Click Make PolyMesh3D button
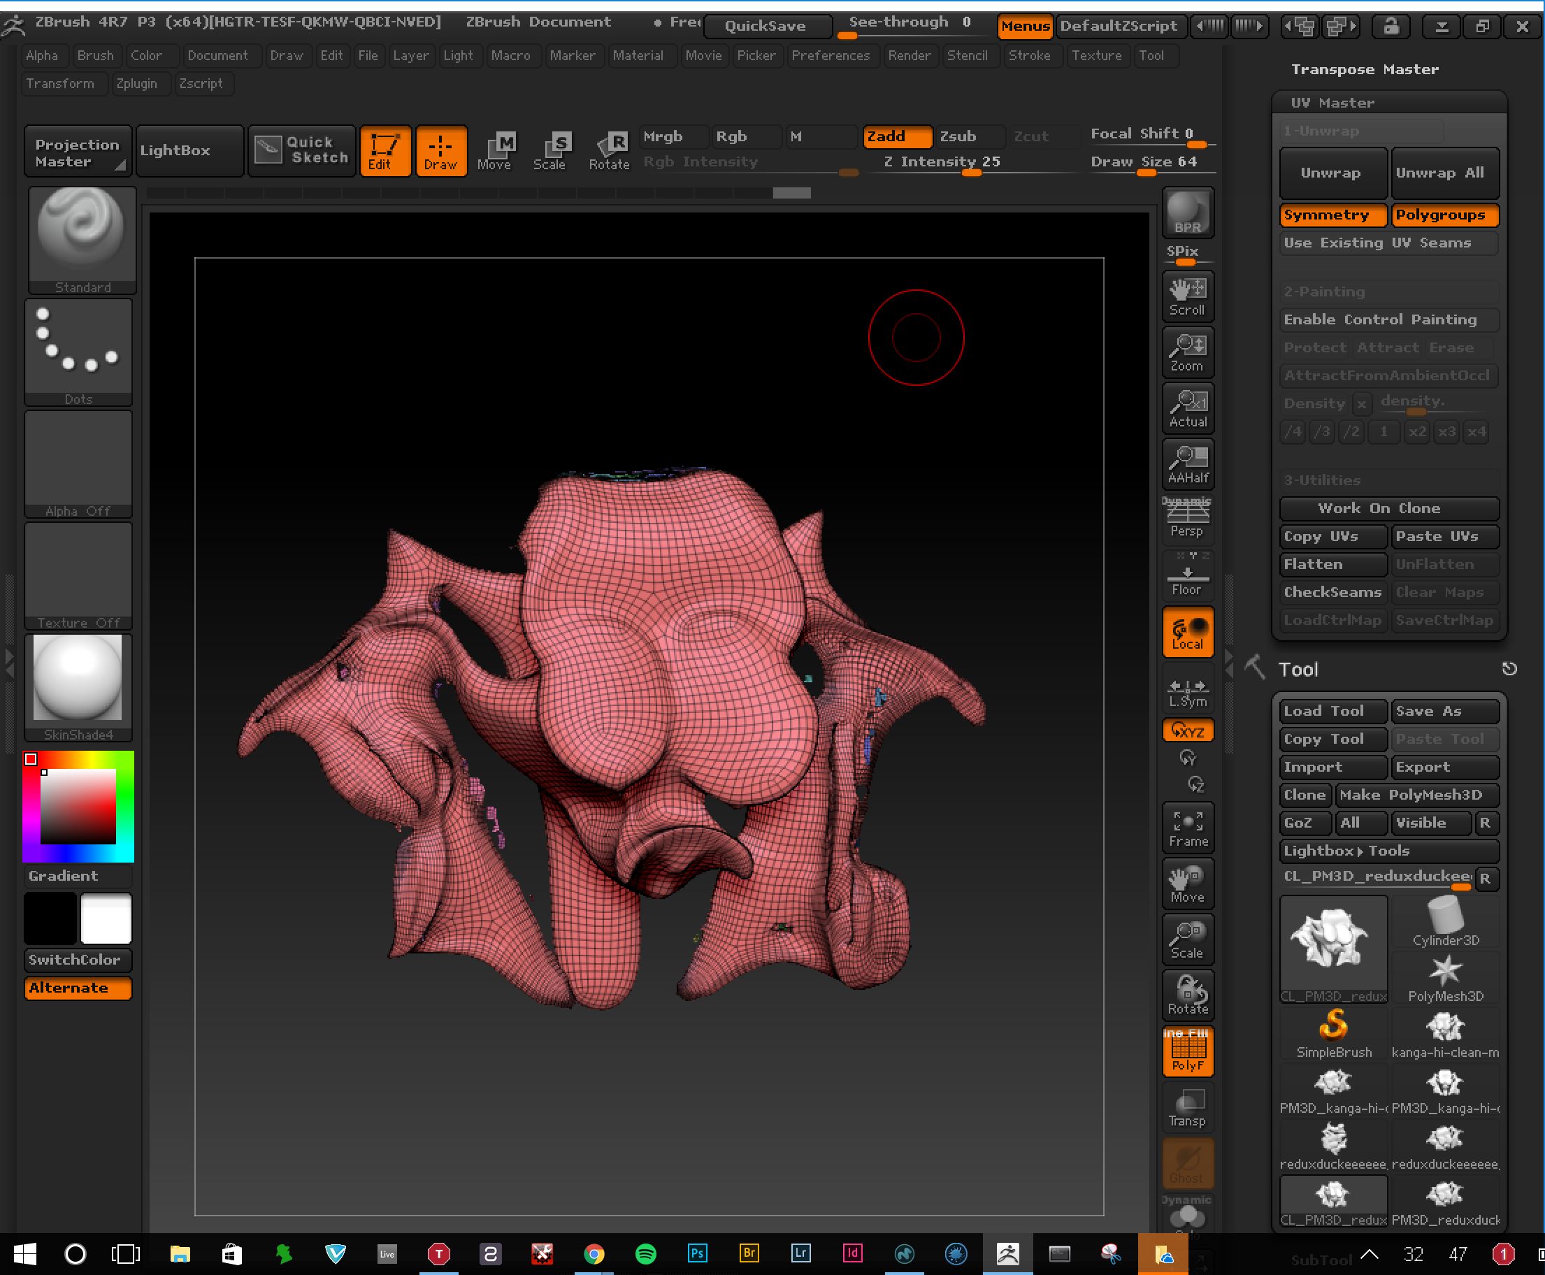The width and height of the screenshot is (1545, 1275). click(1417, 795)
